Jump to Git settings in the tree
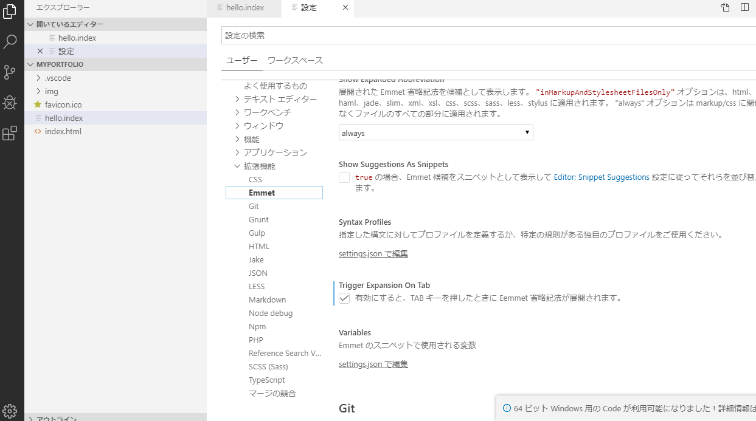Screen dimensions: 756x421 pos(254,206)
